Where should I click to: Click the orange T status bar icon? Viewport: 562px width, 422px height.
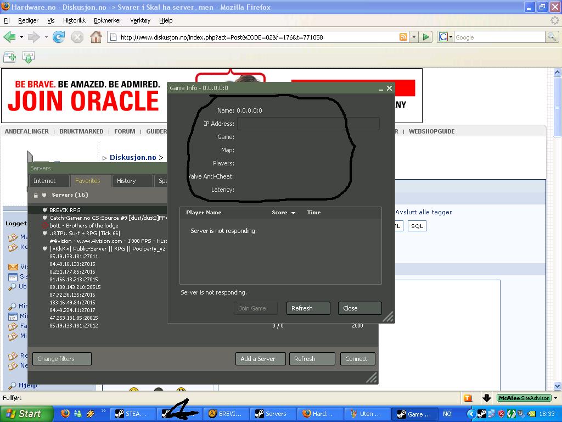tap(468, 398)
